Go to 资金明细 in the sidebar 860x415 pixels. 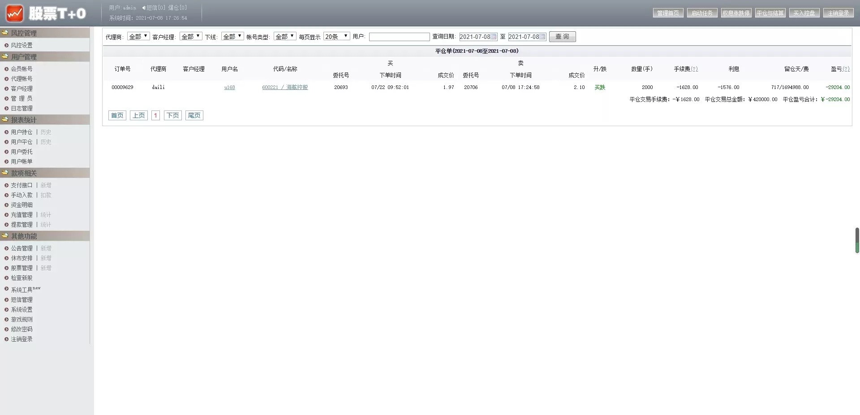pos(21,205)
